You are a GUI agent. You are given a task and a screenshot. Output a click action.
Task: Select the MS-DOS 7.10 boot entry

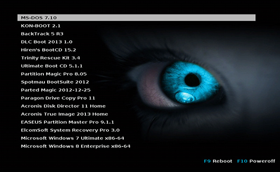pos(136,18)
